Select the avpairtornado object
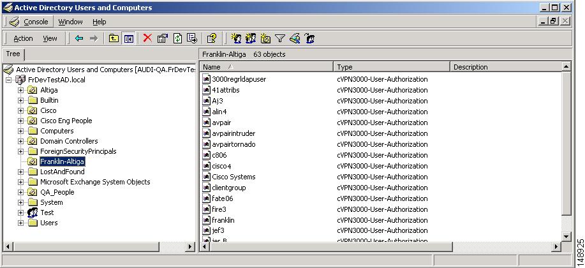This screenshot has height=268, width=585. [233, 144]
